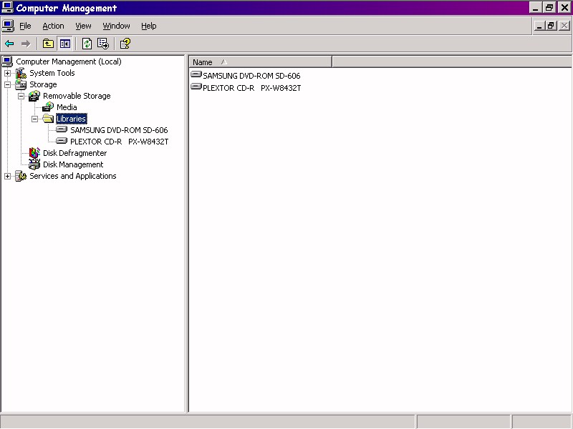Screen dimensions: 573x429
Task: Click SAMSUNG DVD-ROM drive icon in tree
Action: (x=62, y=130)
